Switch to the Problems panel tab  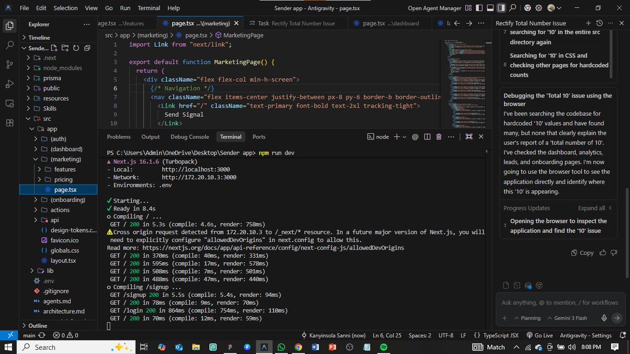click(x=119, y=136)
